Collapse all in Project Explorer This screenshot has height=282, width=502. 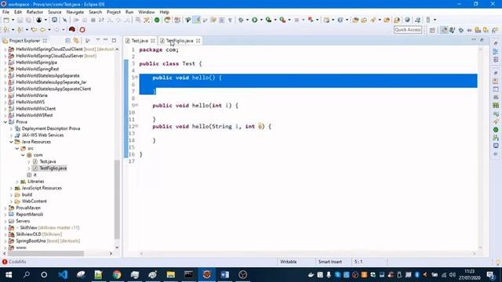pyautogui.click(x=68, y=41)
